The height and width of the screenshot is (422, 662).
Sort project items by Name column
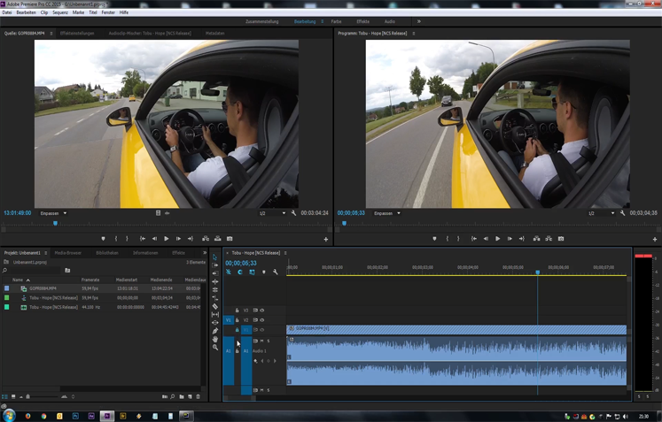tap(18, 280)
